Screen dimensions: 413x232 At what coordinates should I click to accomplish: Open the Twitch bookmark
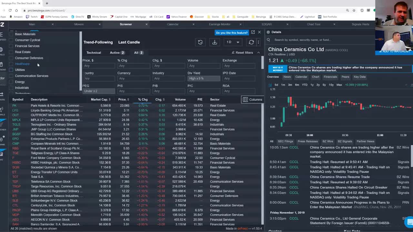(x=32, y=17)
